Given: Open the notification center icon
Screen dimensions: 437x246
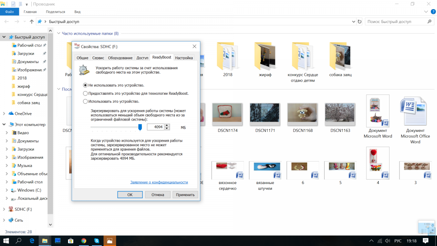Looking at the screenshot, I should click(426, 241).
